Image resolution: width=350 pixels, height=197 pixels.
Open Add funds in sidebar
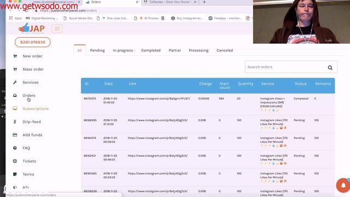point(32,135)
